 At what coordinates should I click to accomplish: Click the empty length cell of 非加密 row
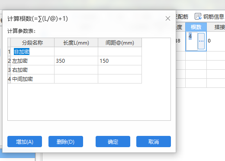76,52
